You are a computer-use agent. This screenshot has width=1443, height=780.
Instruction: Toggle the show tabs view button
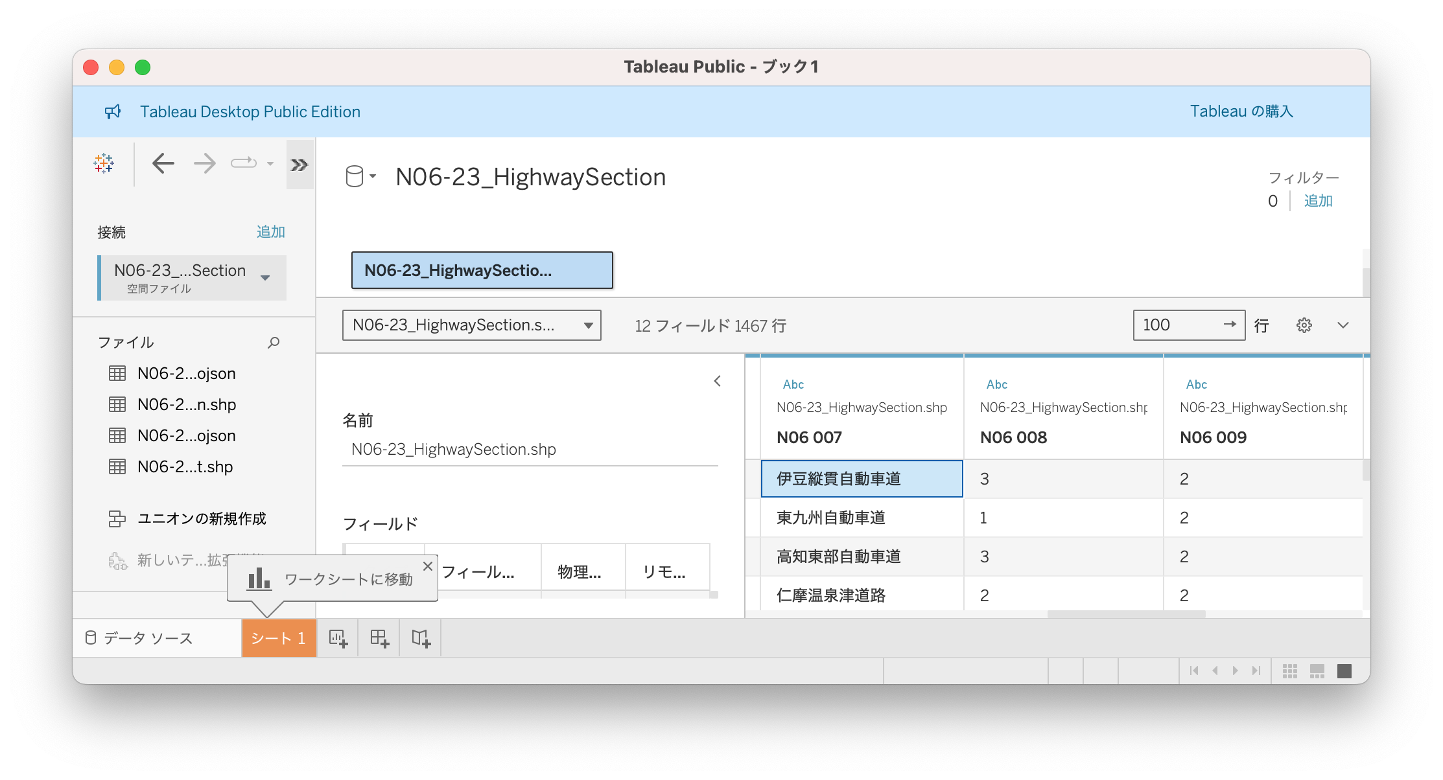[1344, 671]
